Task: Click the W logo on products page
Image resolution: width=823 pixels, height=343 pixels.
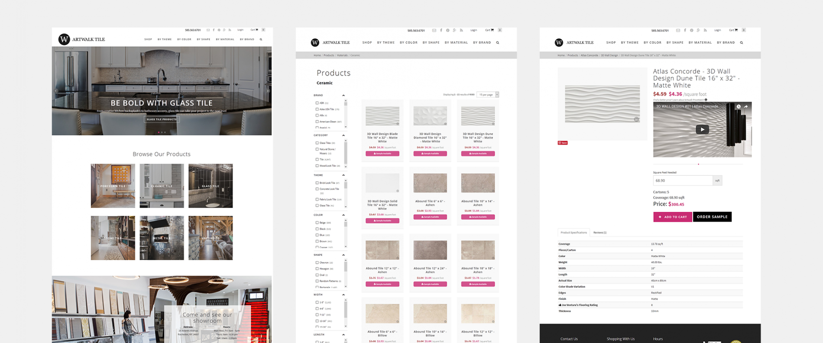Action: pyautogui.click(x=315, y=42)
